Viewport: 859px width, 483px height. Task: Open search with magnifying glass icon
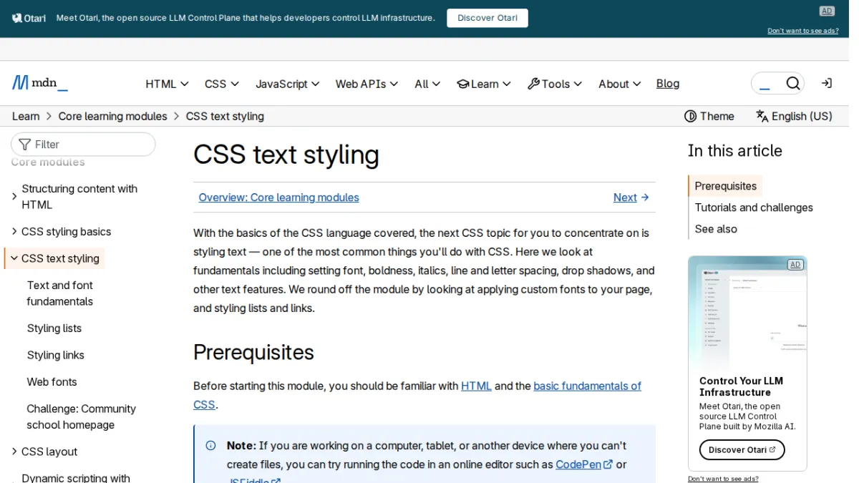(792, 84)
